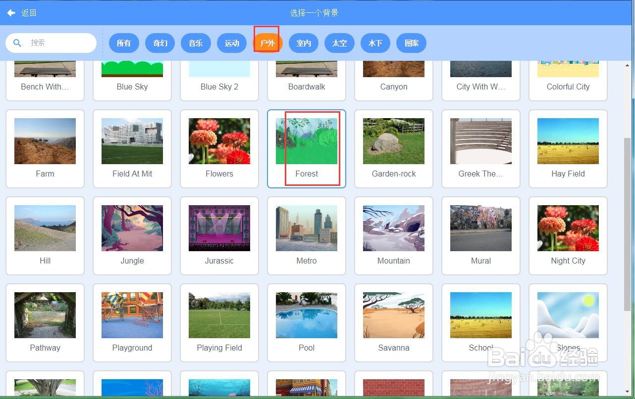Screen dimensions: 635x399
Task: Click the back arrow icon
Action: (11, 13)
